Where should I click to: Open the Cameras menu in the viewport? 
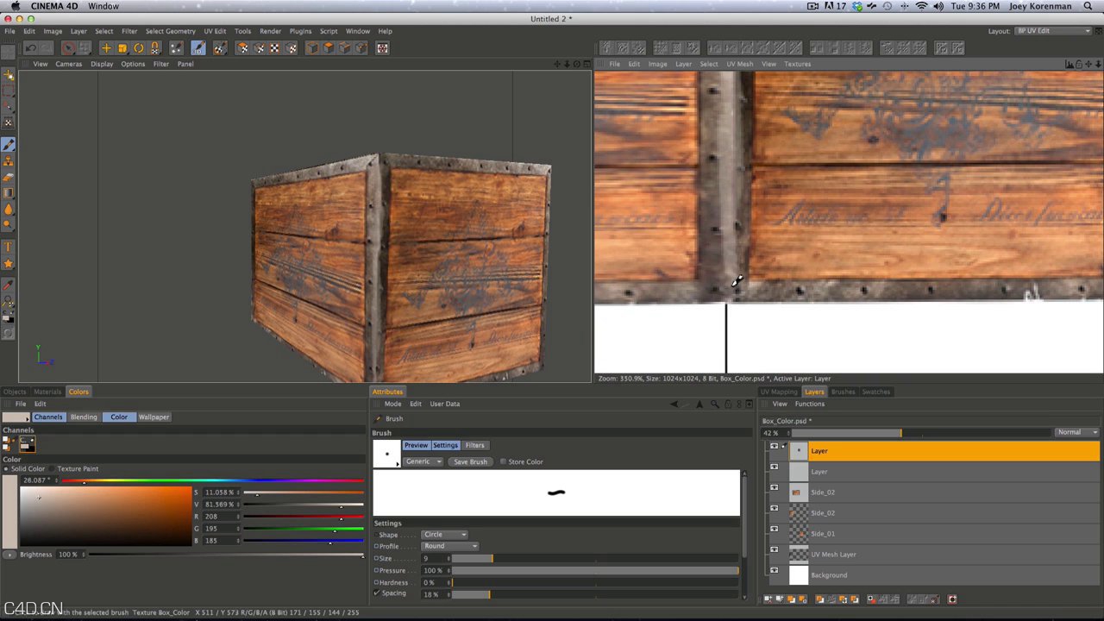pyautogui.click(x=68, y=64)
